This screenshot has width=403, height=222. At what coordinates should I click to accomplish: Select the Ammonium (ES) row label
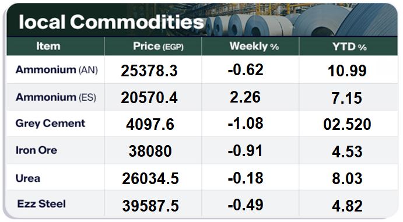click(x=56, y=97)
